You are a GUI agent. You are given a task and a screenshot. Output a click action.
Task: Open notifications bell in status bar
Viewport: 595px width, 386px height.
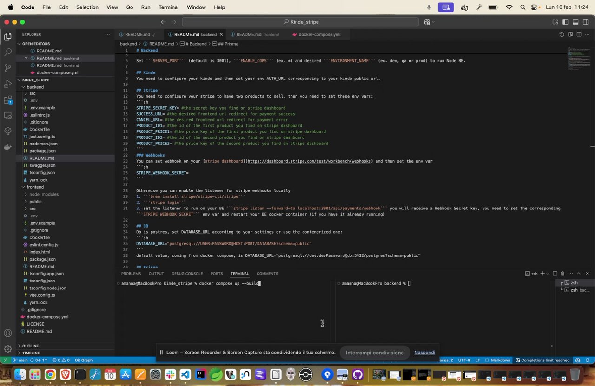[588, 360]
